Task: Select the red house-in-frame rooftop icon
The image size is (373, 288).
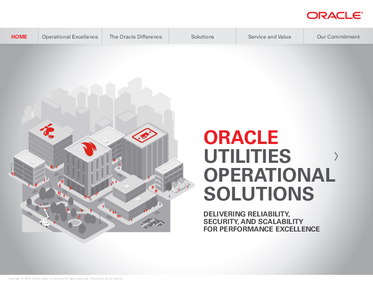Action: pos(144,135)
